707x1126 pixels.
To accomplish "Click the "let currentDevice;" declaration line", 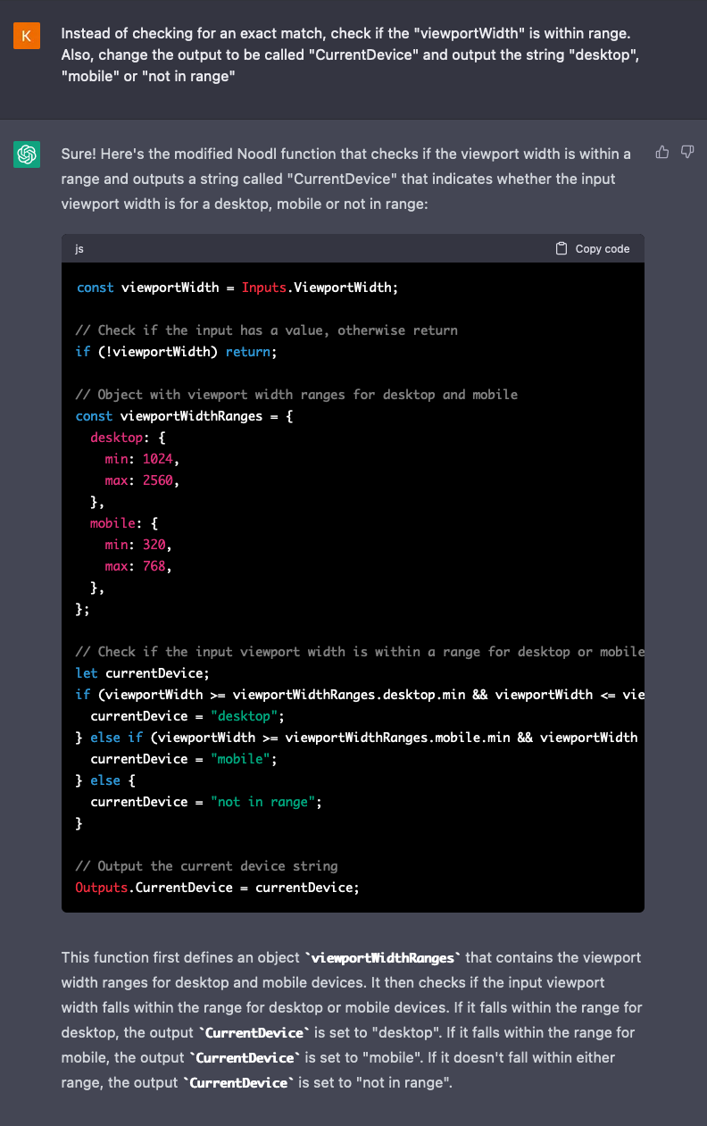I will tap(141, 673).
